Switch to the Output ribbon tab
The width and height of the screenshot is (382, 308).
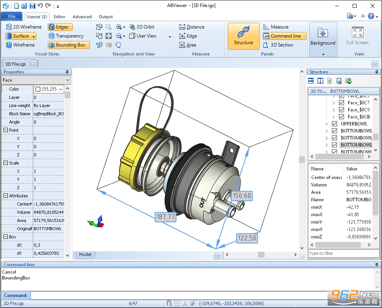pyautogui.click(x=106, y=16)
